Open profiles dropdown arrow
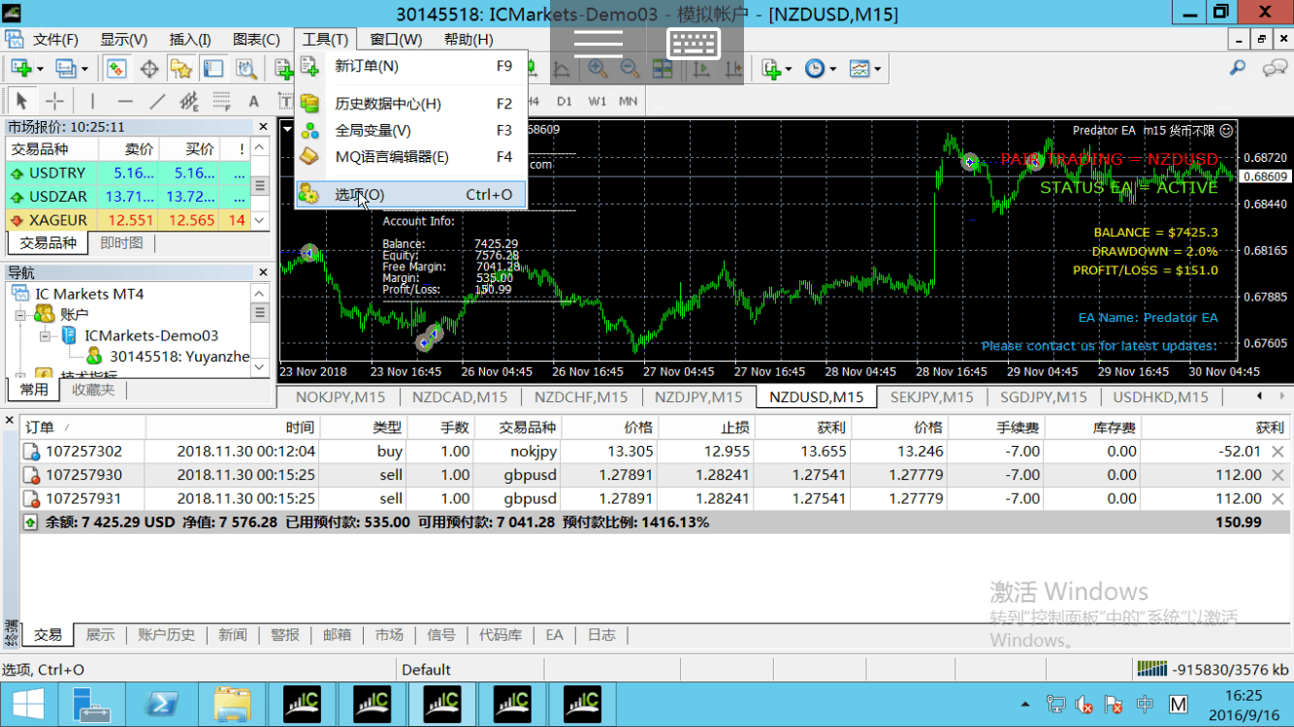 (85, 69)
